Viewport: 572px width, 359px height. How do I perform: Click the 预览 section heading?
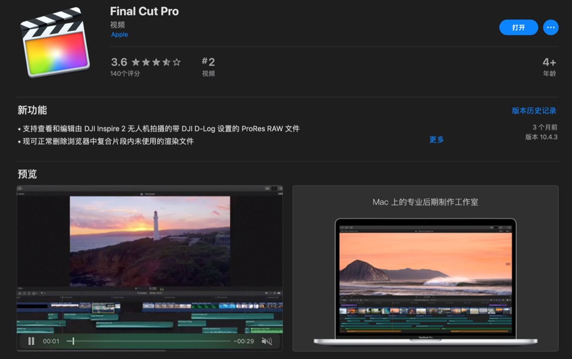[27, 174]
